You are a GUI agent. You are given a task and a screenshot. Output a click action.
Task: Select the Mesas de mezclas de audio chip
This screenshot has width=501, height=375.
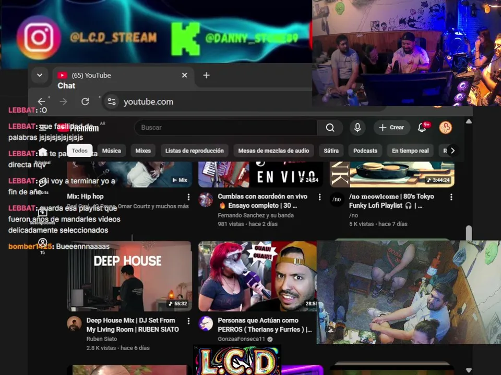(273, 151)
